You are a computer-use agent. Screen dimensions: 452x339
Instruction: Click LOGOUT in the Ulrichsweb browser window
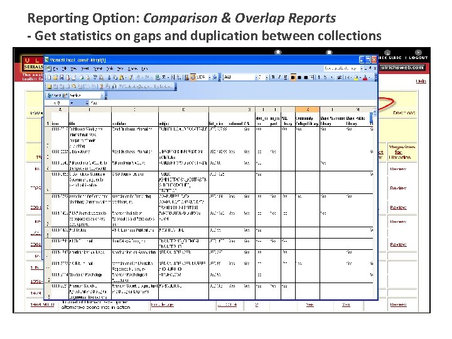(x=418, y=58)
